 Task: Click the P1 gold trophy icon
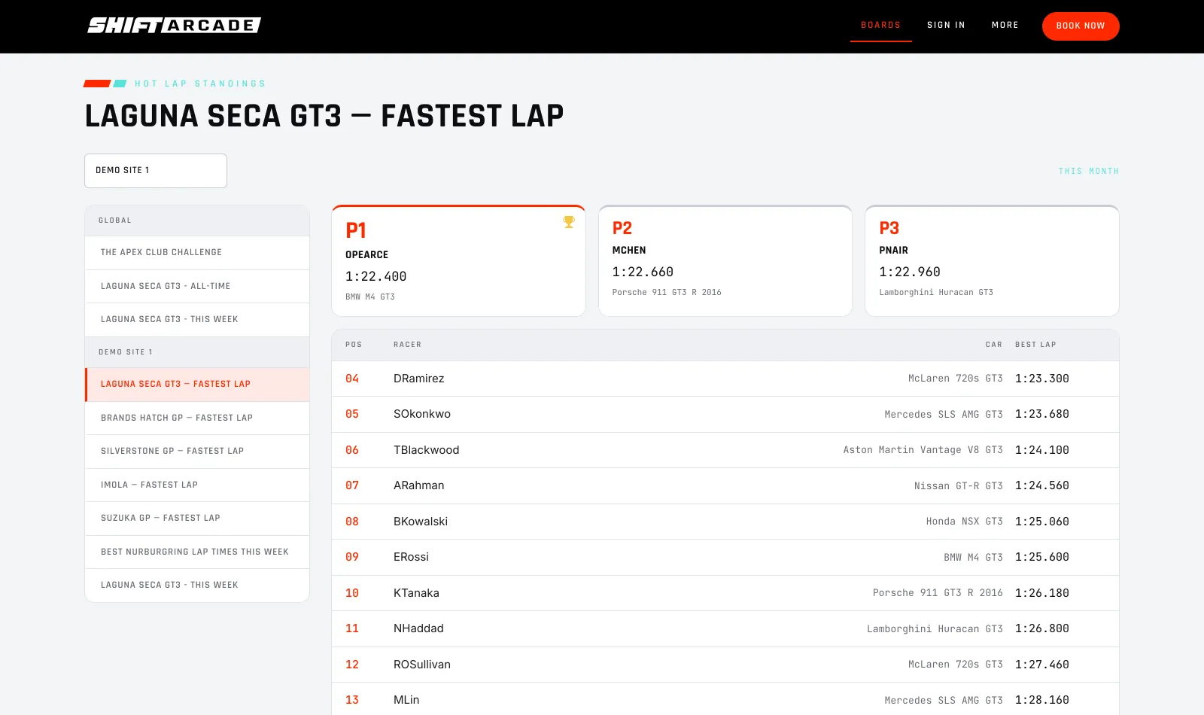569,222
